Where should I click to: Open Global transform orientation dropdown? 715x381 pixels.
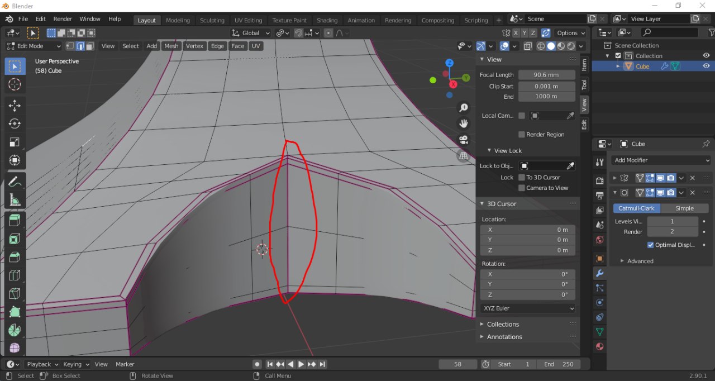[251, 33]
